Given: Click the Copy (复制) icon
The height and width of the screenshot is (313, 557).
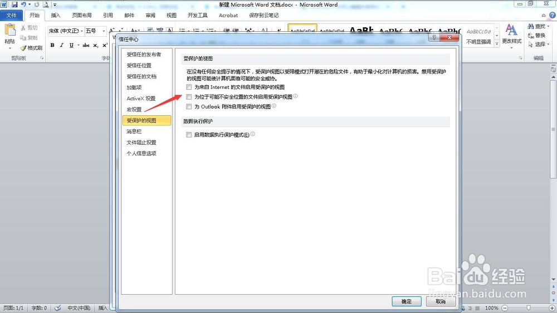Looking at the screenshot, I should (x=23, y=38).
